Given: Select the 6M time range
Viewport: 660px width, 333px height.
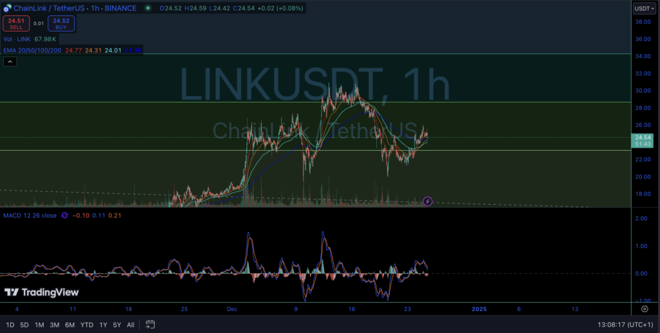Looking at the screenshot, I should (x=70, y=325).
